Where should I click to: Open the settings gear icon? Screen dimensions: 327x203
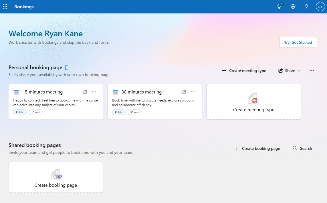293,7
